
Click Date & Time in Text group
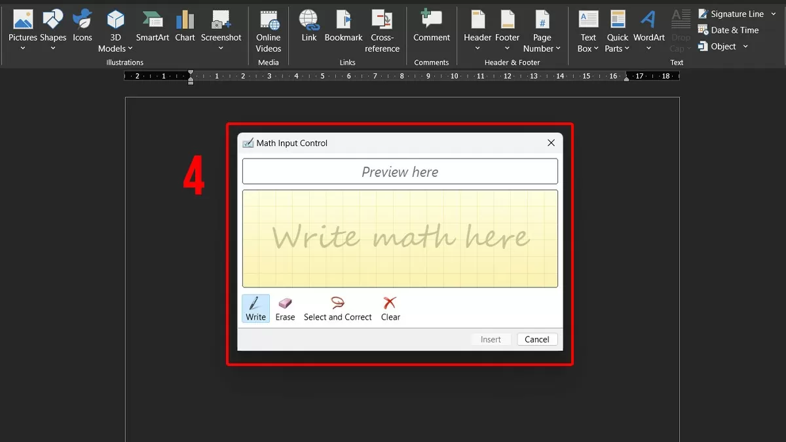(x=728, y=30)
